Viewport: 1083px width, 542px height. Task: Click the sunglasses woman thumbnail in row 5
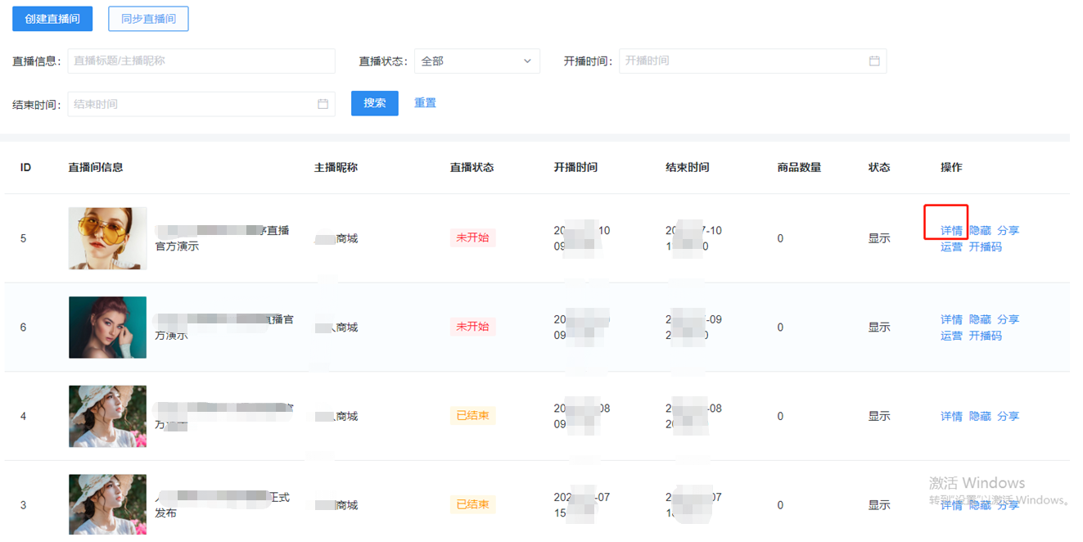pos(107,238)
